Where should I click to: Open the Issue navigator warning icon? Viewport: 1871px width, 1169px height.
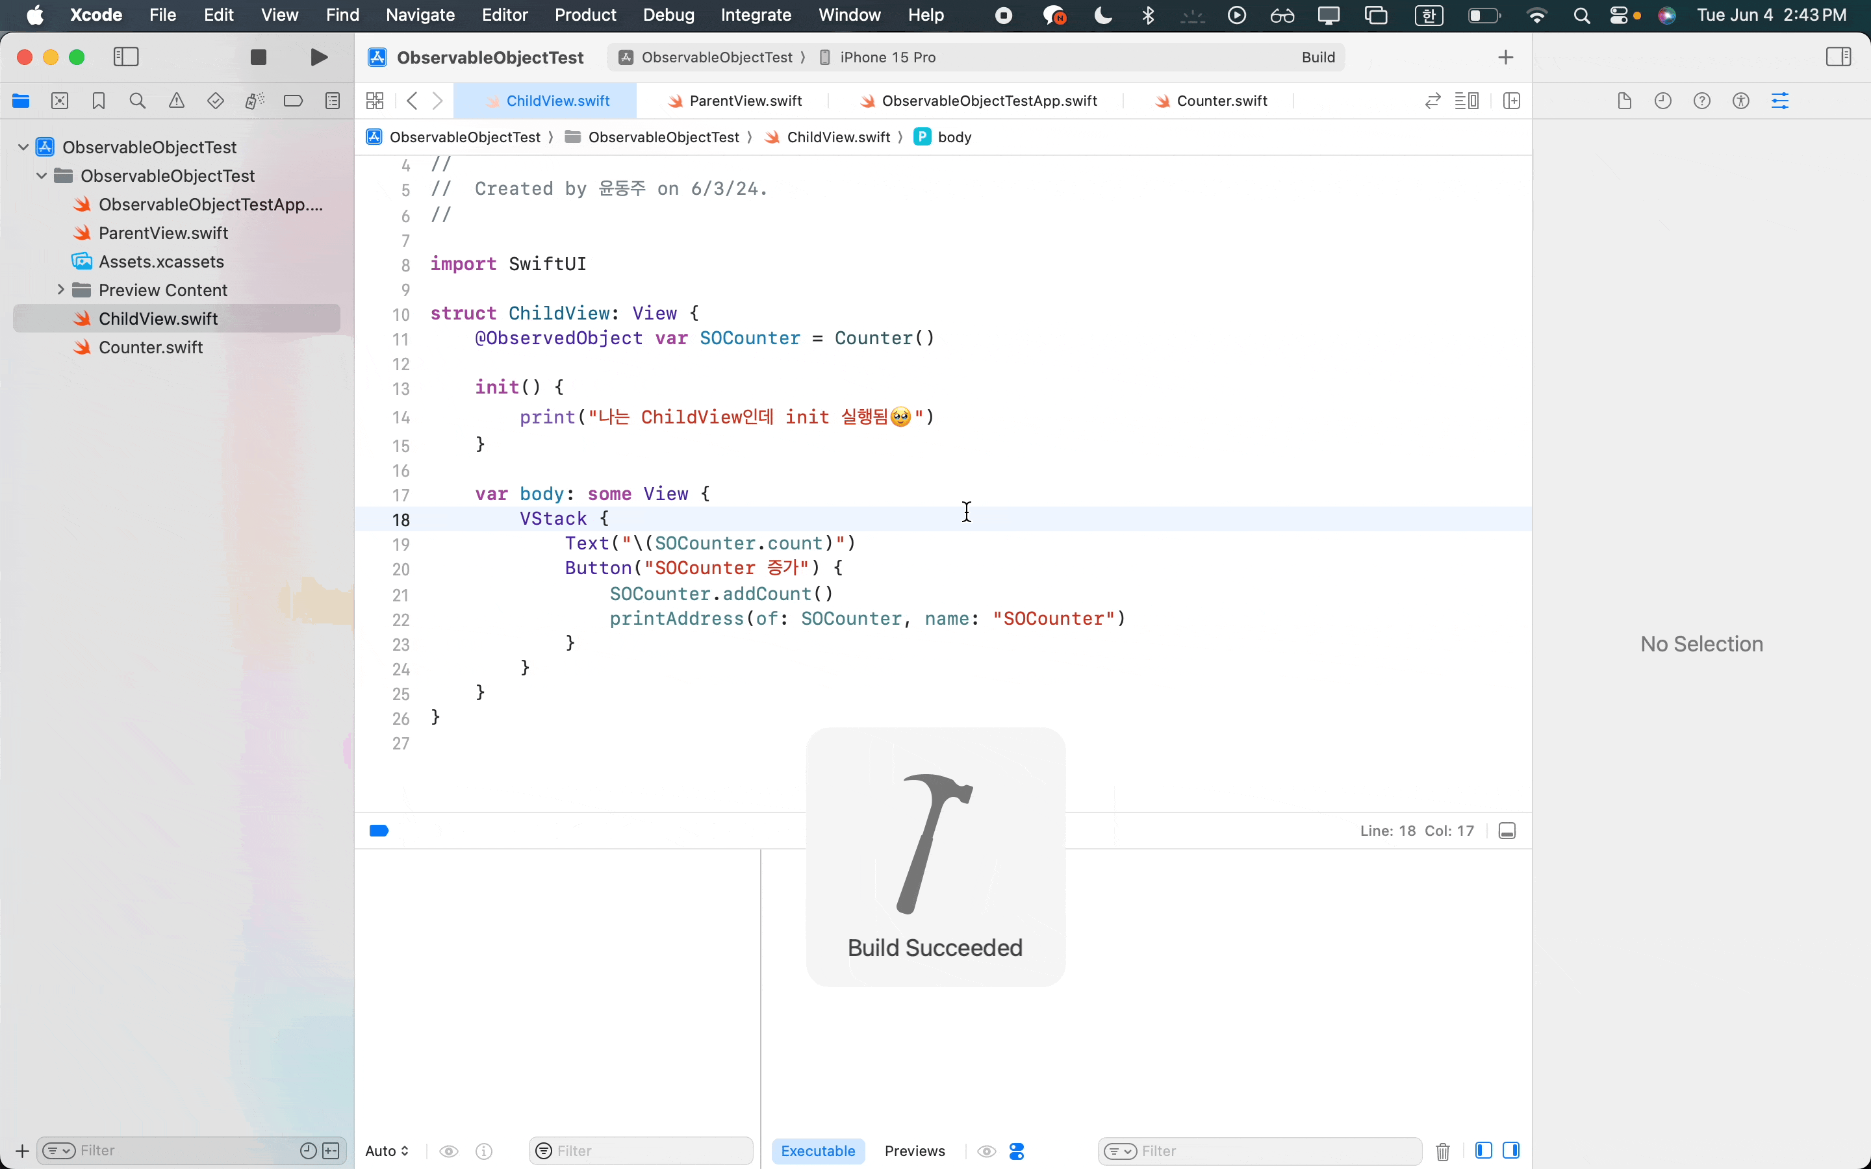click(176, 101)
